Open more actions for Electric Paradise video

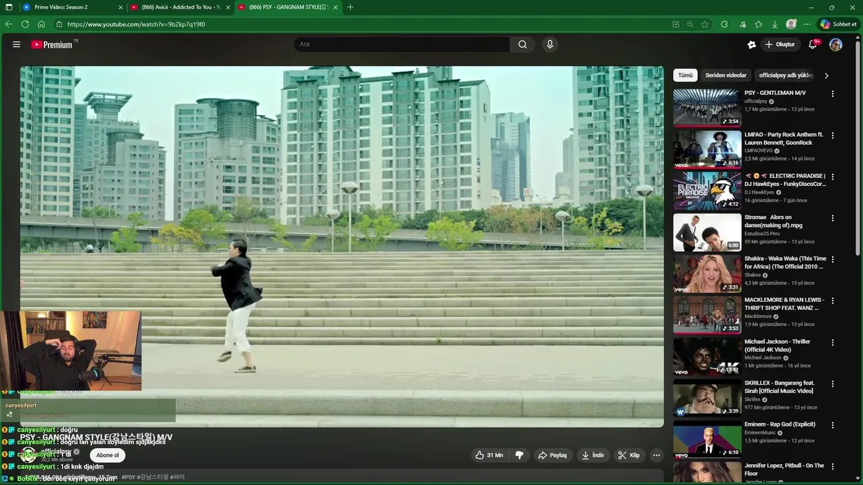(833, 177)
